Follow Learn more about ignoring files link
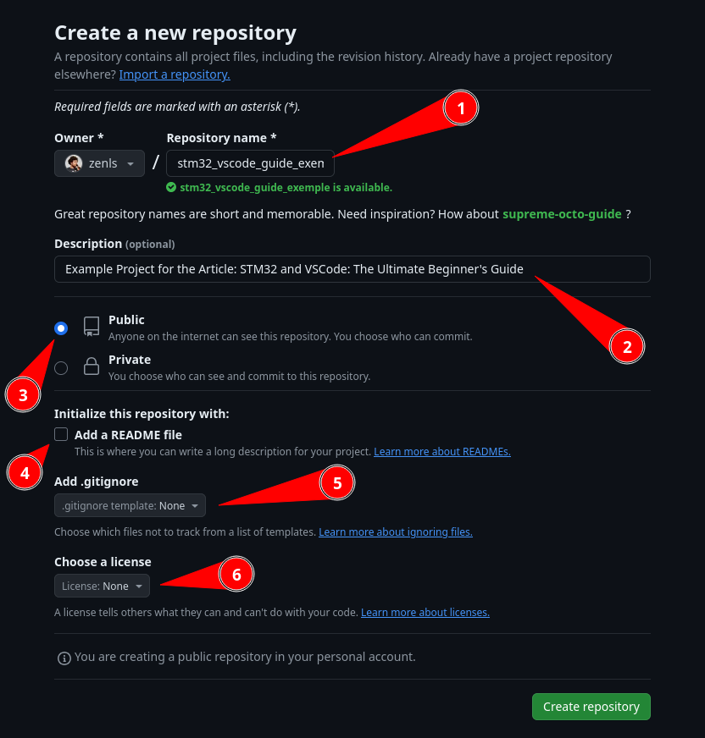This screenshot has height=738, width=705. tap(396, 531)
